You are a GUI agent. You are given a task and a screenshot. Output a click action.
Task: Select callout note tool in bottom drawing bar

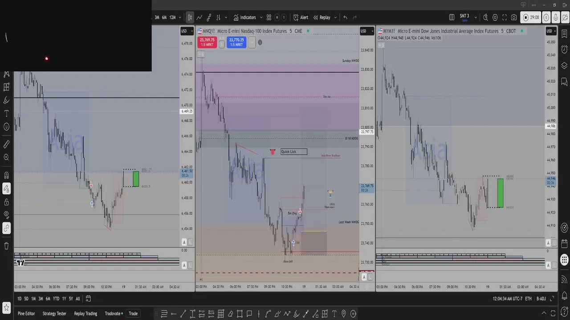pos(249,314)
